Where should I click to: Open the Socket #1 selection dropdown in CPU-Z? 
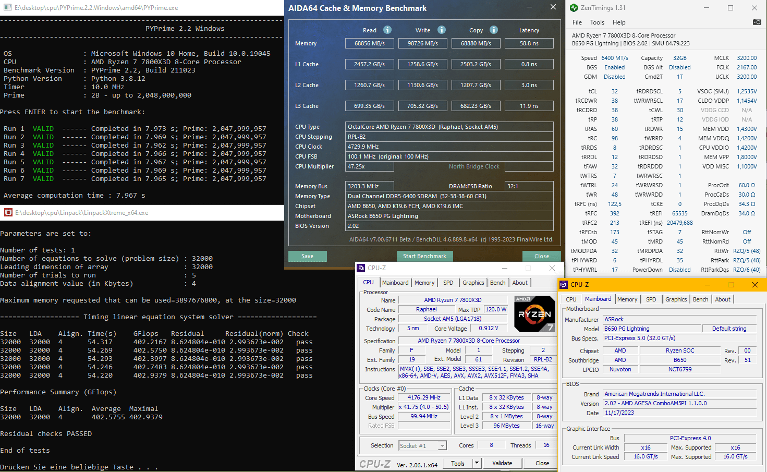point(443,446)
